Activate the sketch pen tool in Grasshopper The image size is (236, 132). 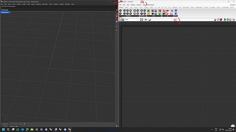click(150, 20)
